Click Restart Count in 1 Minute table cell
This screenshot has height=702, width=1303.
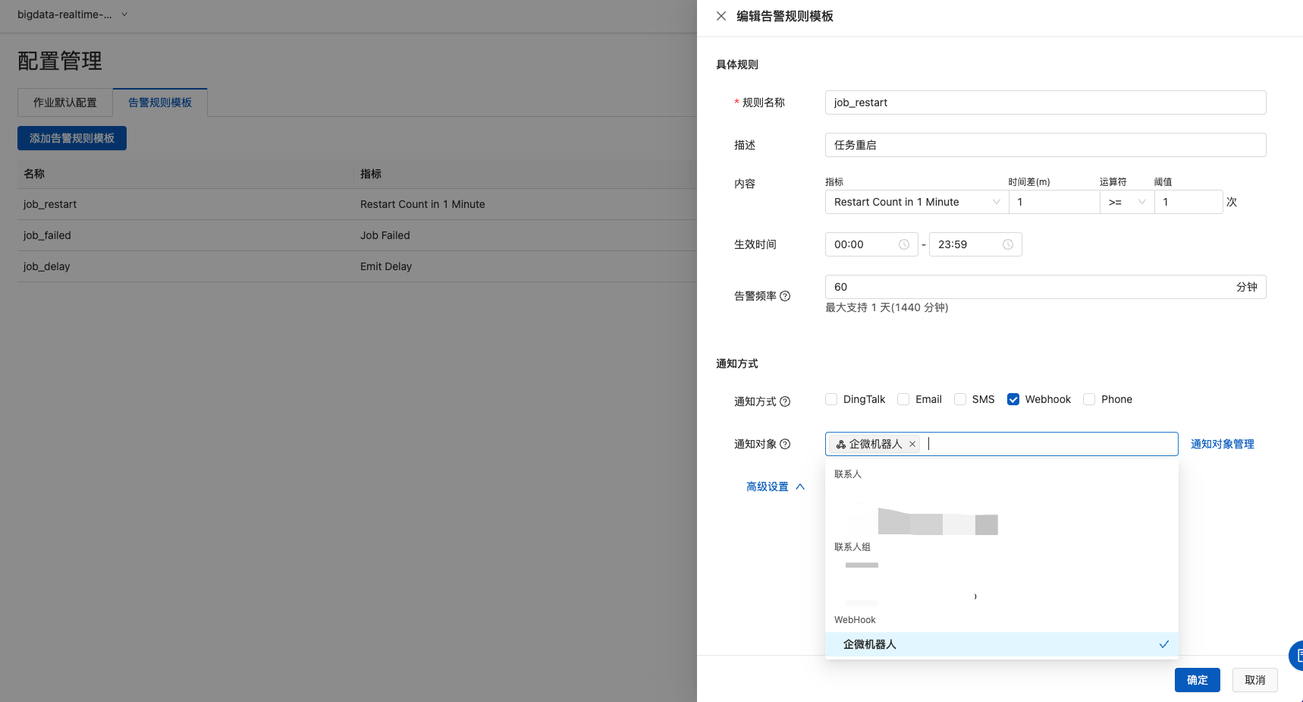tap(422, 204)
